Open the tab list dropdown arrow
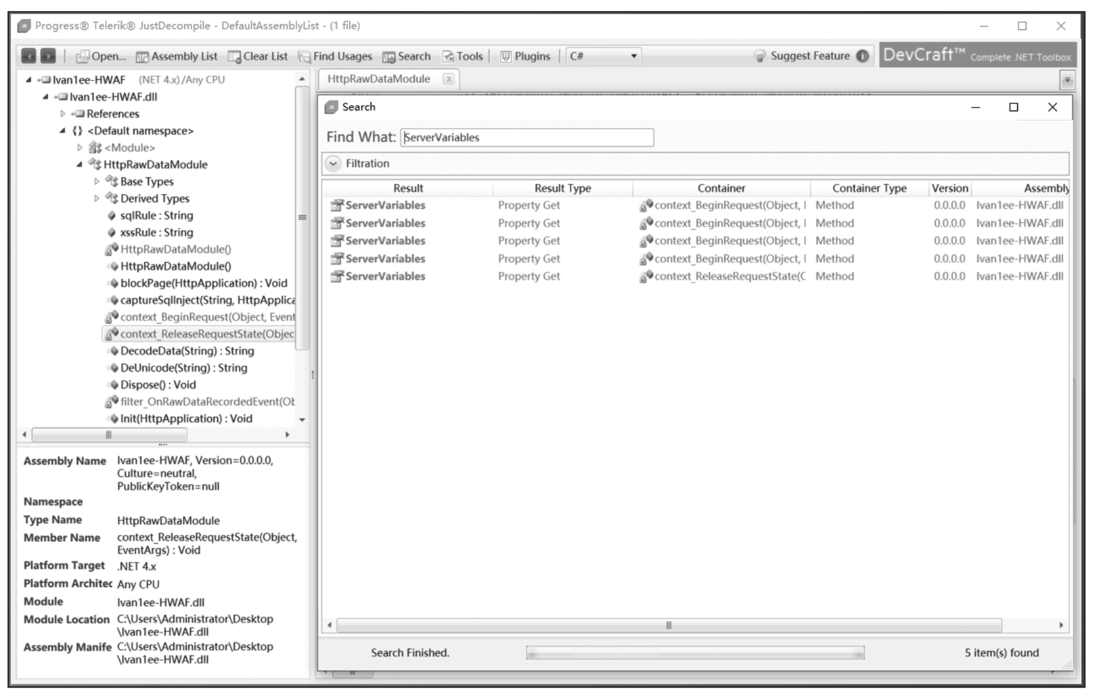The height and width of the screenshot is (695, 1093). pyautogui.click(x=1067, y=80)
